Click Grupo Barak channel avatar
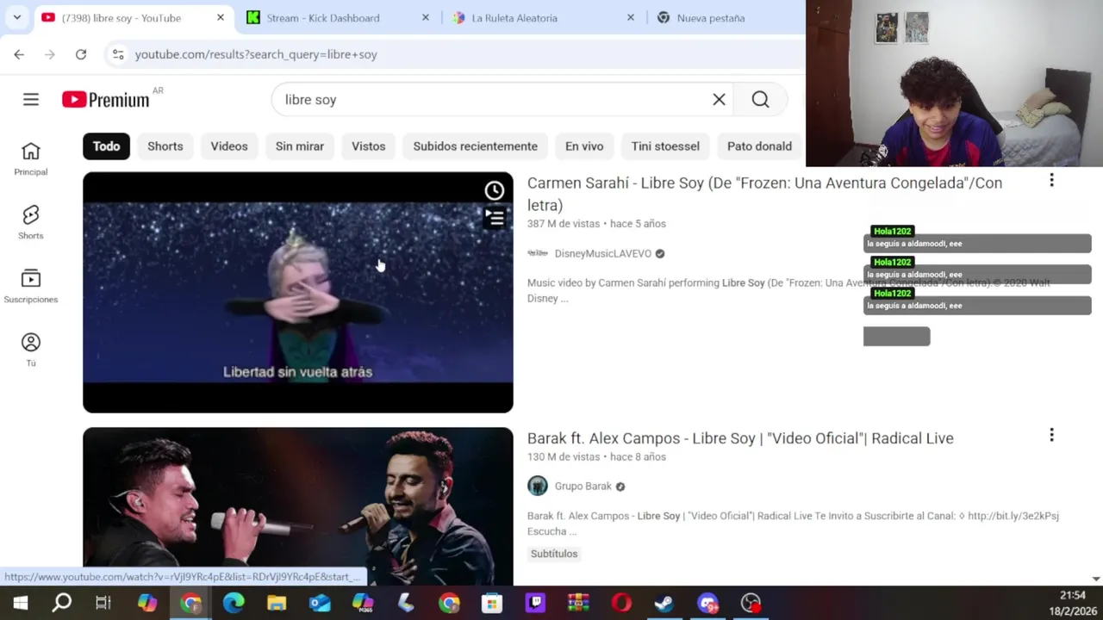This screenshot has width=1103, height=620. tap(538, 487)
